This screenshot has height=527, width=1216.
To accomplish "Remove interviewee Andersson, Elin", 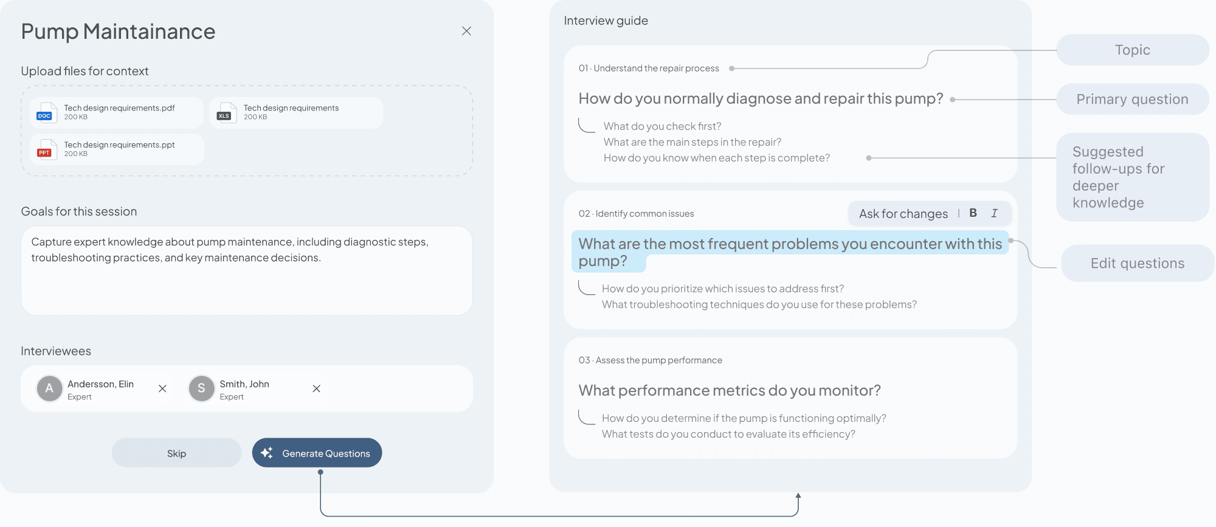I will 162,389.
